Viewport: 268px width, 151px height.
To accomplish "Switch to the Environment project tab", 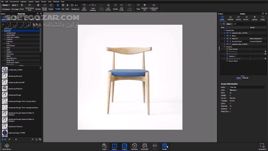I will click(x=246, y=18).
